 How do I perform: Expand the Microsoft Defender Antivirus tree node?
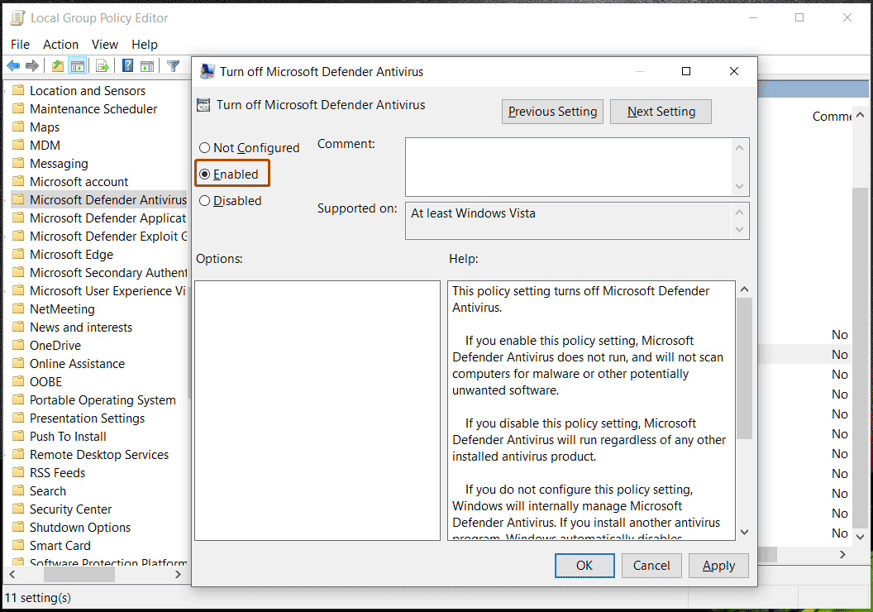(6, 199)
